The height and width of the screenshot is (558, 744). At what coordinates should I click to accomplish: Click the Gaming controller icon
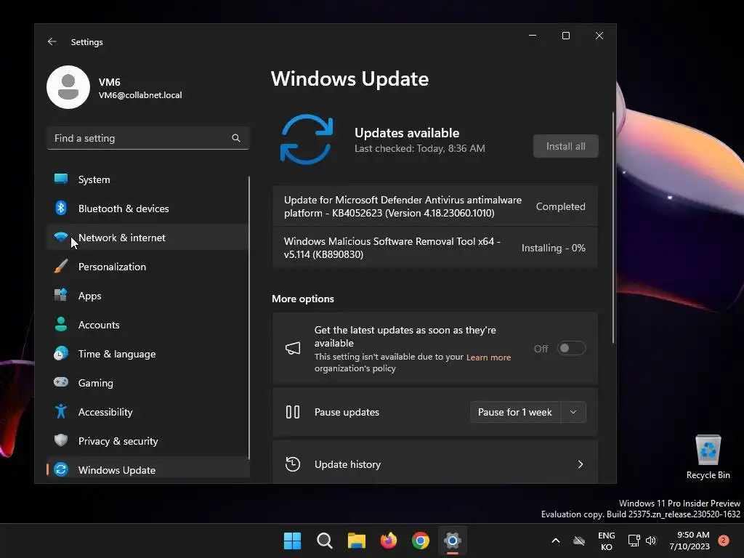pos(61,382)
